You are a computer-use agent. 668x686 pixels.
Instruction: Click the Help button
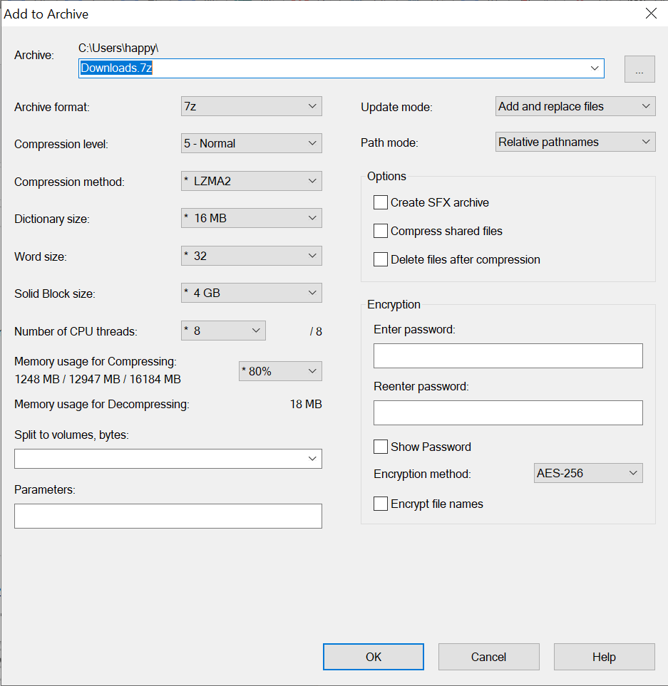pos(604,657)
